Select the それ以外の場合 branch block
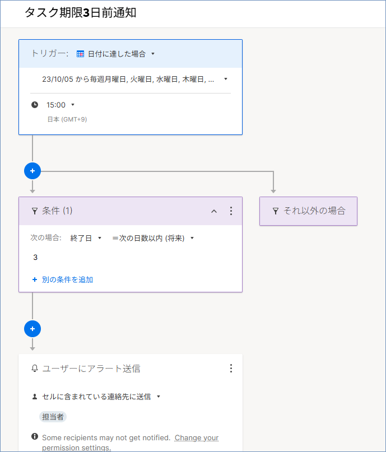This screenshot has height=452, width=386. pyautogui.click(x=308, y=211)
